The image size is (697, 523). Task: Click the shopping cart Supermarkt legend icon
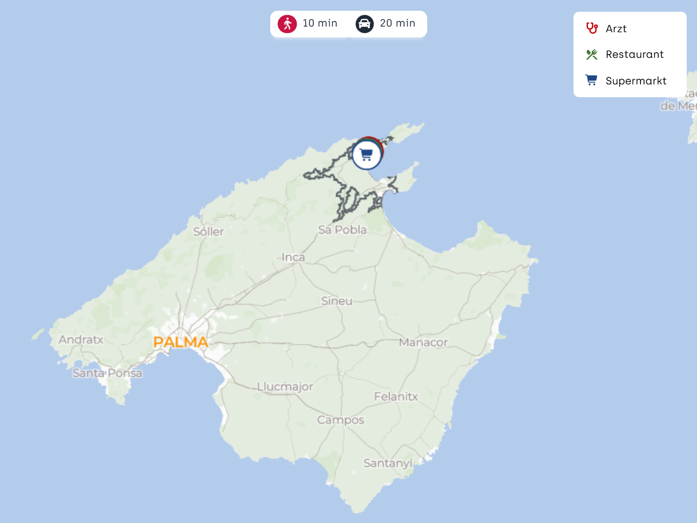click(x=591, y=80)
